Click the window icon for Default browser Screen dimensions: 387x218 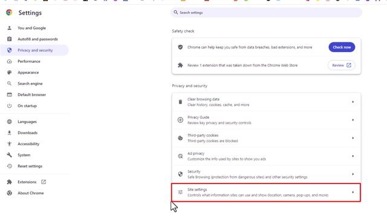coord(10,94)
